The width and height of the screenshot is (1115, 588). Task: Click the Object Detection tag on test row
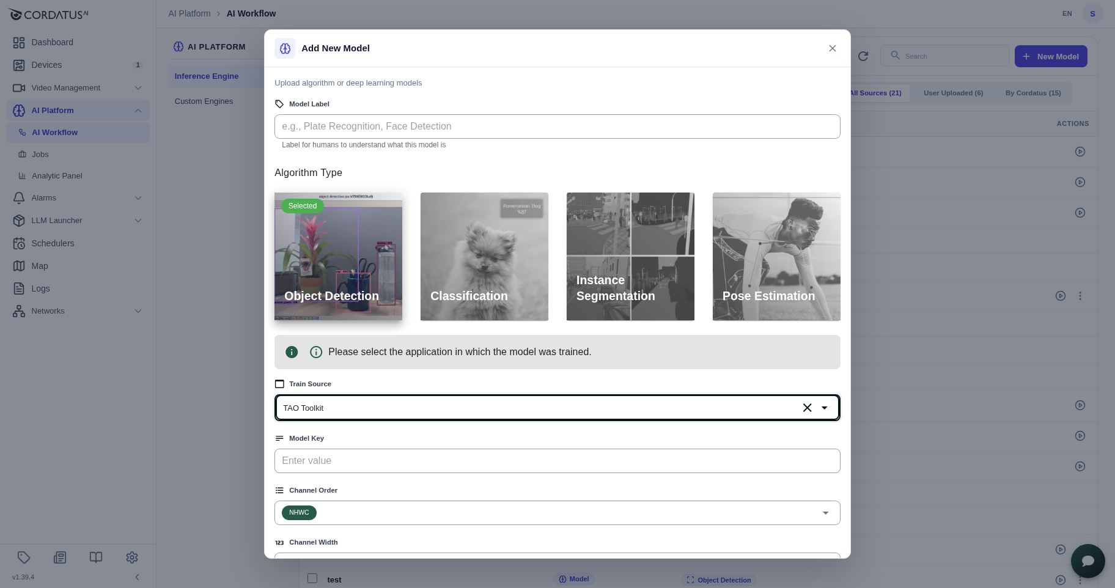[x=718, y=580]
